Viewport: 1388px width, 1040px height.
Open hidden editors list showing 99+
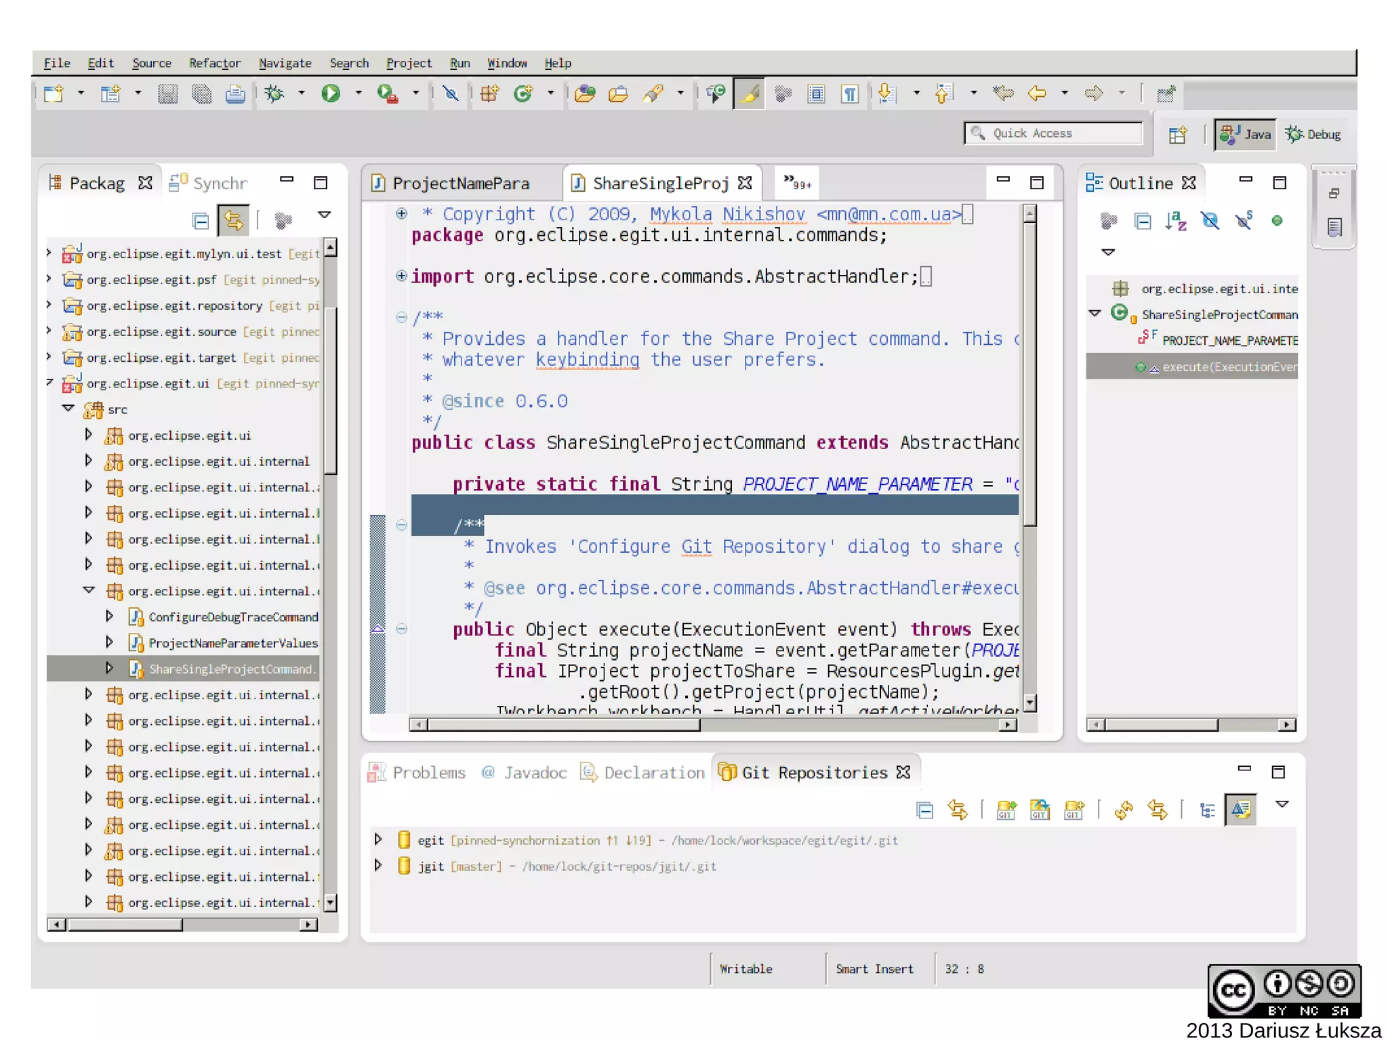tap(796, 183)
